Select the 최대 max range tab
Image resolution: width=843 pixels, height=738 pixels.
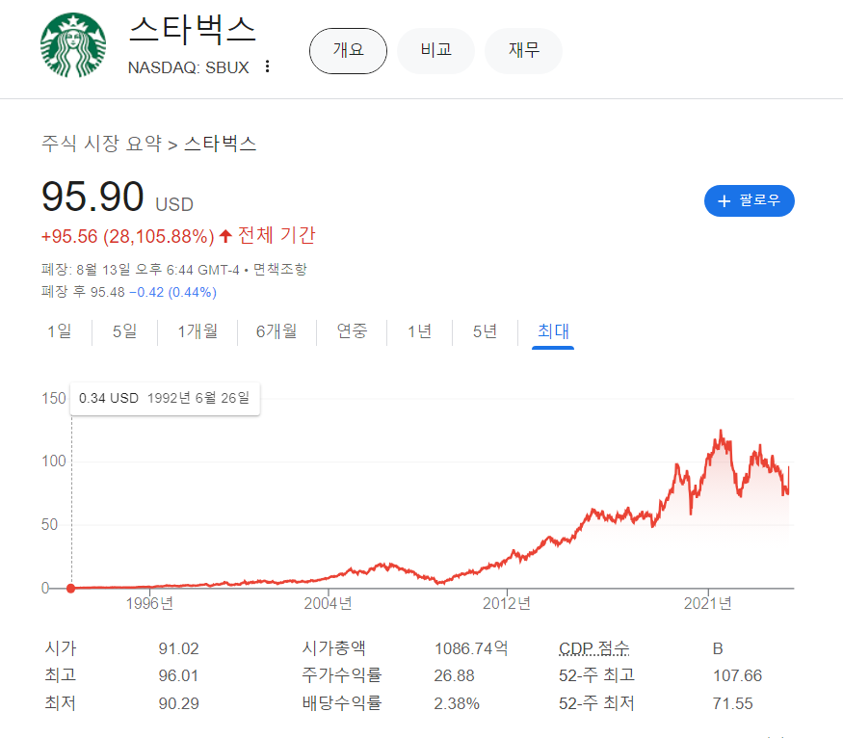click(x=553, y=331)
